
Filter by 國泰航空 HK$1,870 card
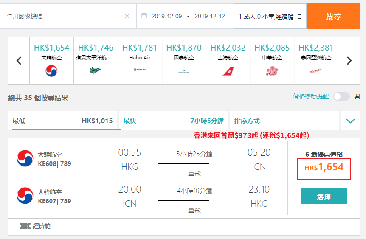(x=184, y=61)
